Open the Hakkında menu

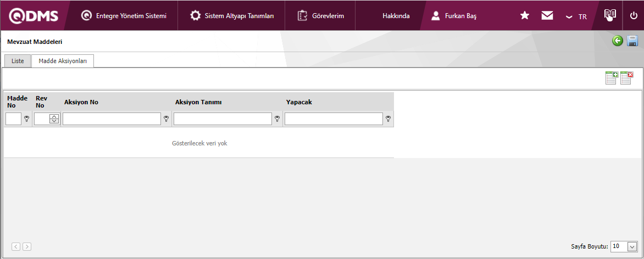[396, 16]
